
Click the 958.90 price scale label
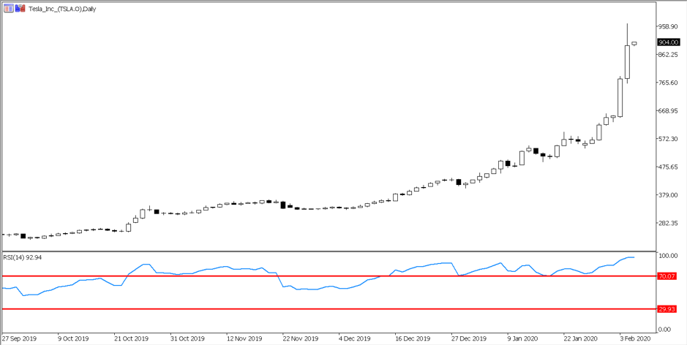(669, 26)
